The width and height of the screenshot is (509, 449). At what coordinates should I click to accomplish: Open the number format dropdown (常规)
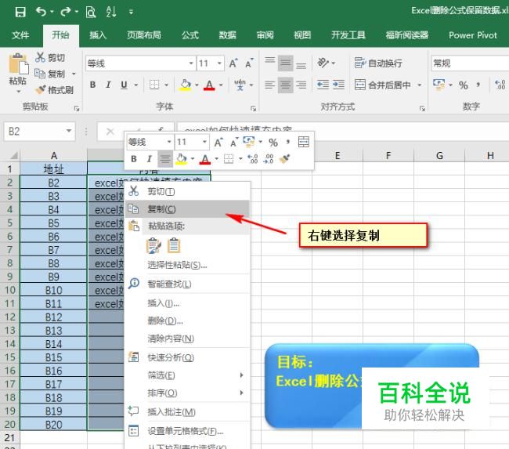(470, 63)
